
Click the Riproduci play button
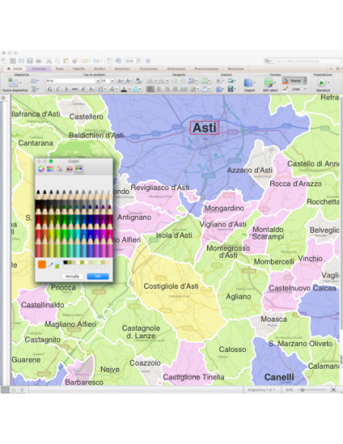(321, 83)
